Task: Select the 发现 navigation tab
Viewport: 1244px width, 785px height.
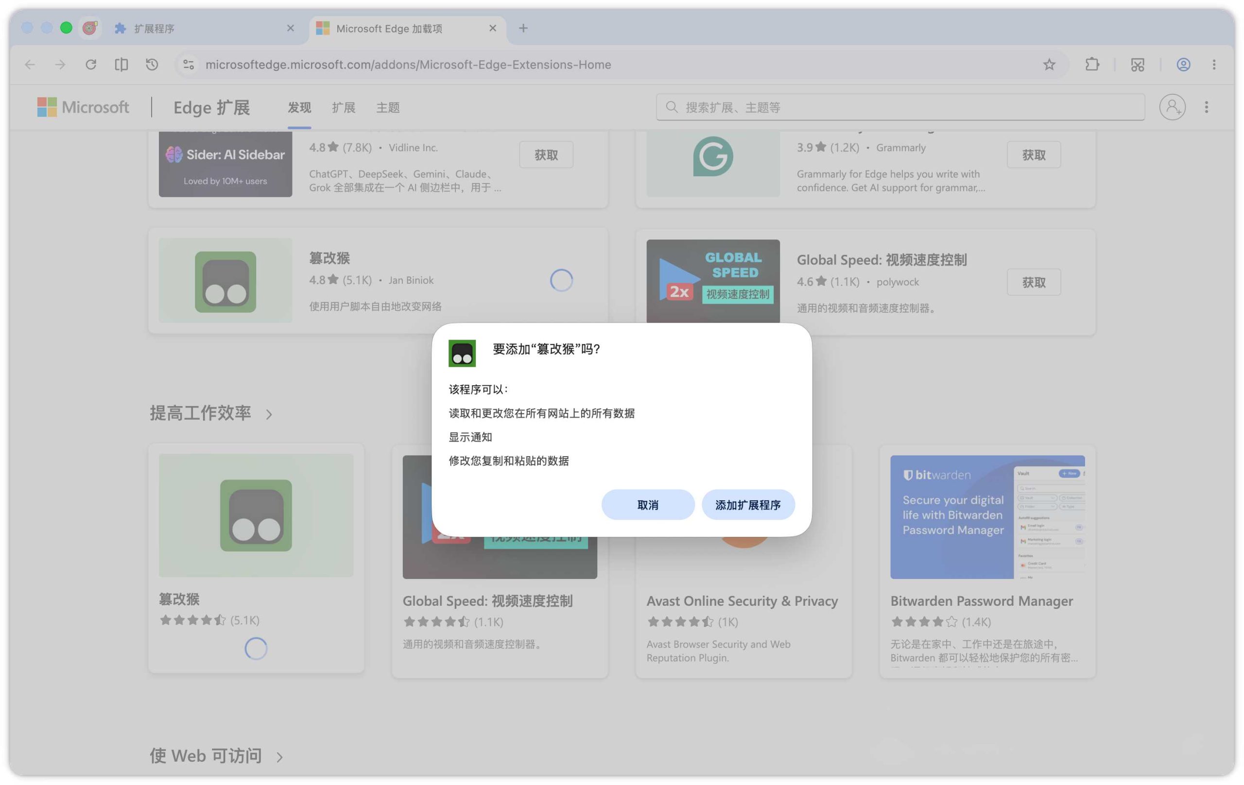Action: tap(299, 107)
